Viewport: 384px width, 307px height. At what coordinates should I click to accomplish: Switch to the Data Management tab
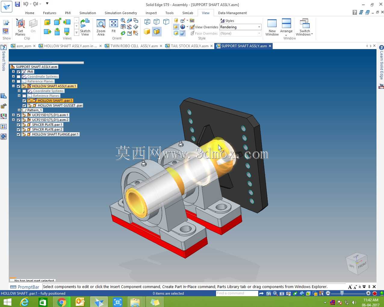tap(232, 13)
